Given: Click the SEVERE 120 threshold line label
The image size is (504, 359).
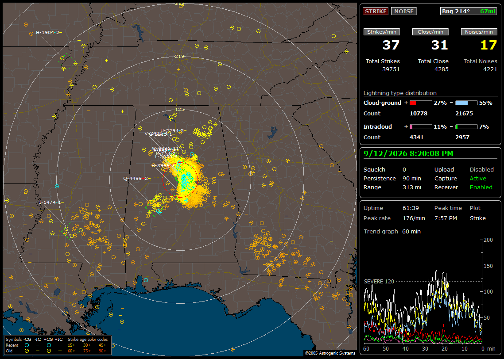Looking at the screenshot, I should tap(379, 281).
